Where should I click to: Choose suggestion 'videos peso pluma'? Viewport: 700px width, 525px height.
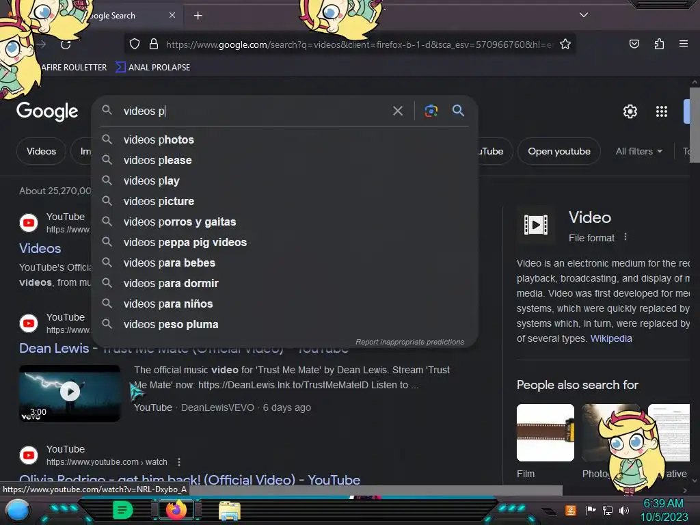[285, 325]
